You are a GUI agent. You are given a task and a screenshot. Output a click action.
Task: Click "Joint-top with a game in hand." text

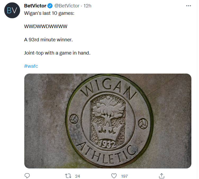[57, 53]
